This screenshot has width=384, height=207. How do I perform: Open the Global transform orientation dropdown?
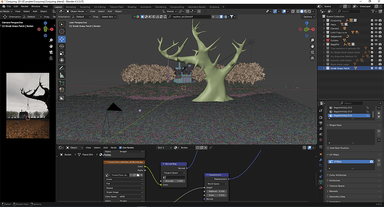click(x=170, y=12)
